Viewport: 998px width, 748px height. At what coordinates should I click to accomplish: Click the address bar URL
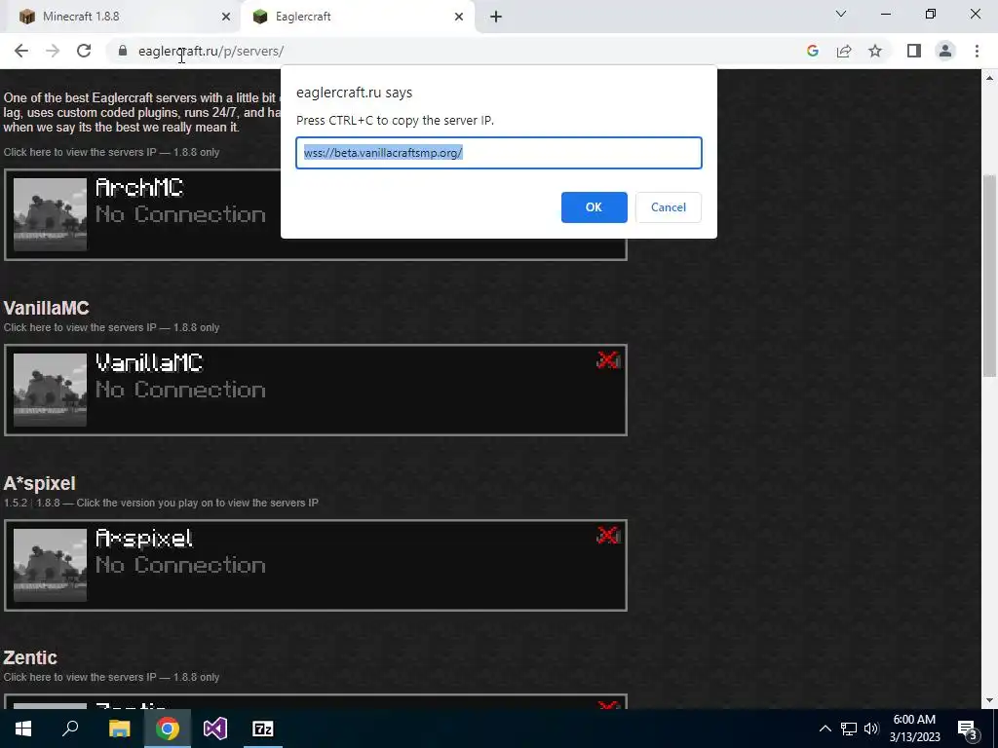pos(211,51)
